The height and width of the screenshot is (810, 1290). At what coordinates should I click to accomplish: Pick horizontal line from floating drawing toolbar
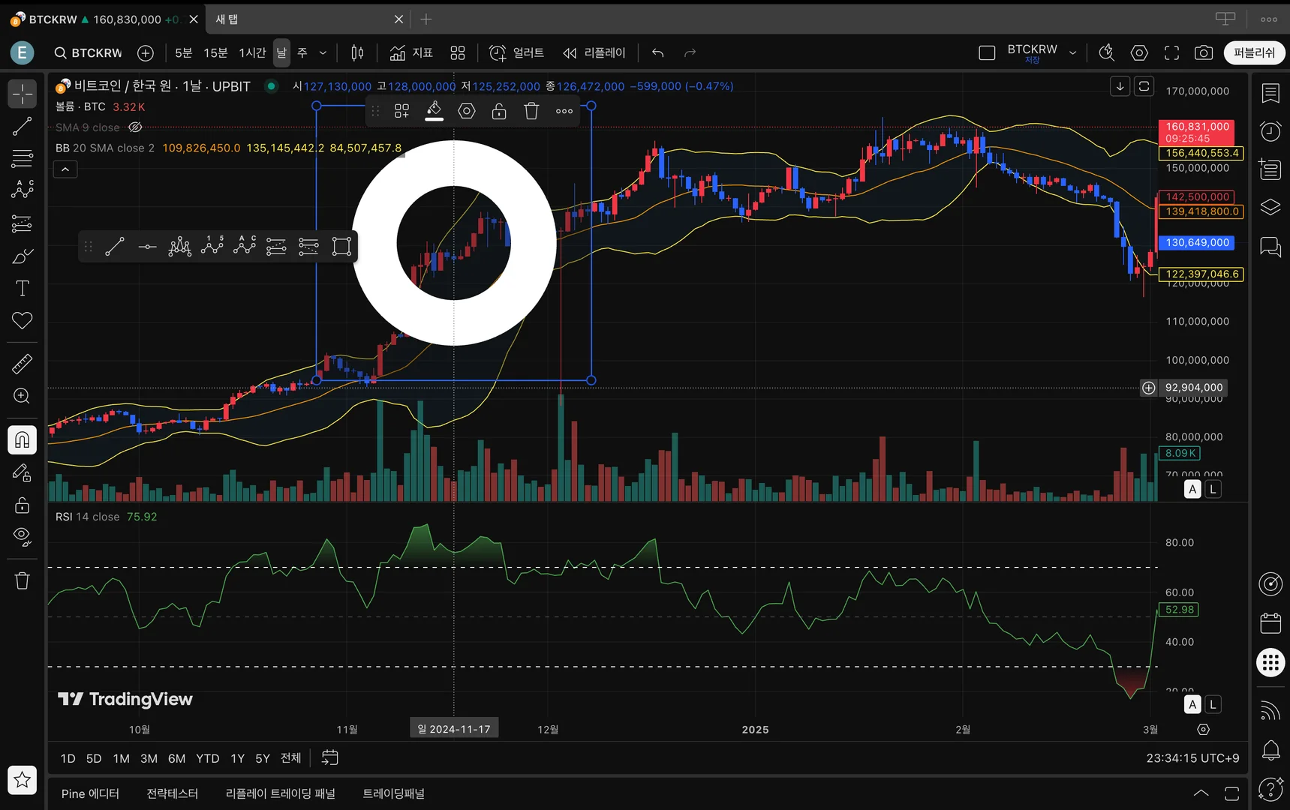click(x=148, y=246)
